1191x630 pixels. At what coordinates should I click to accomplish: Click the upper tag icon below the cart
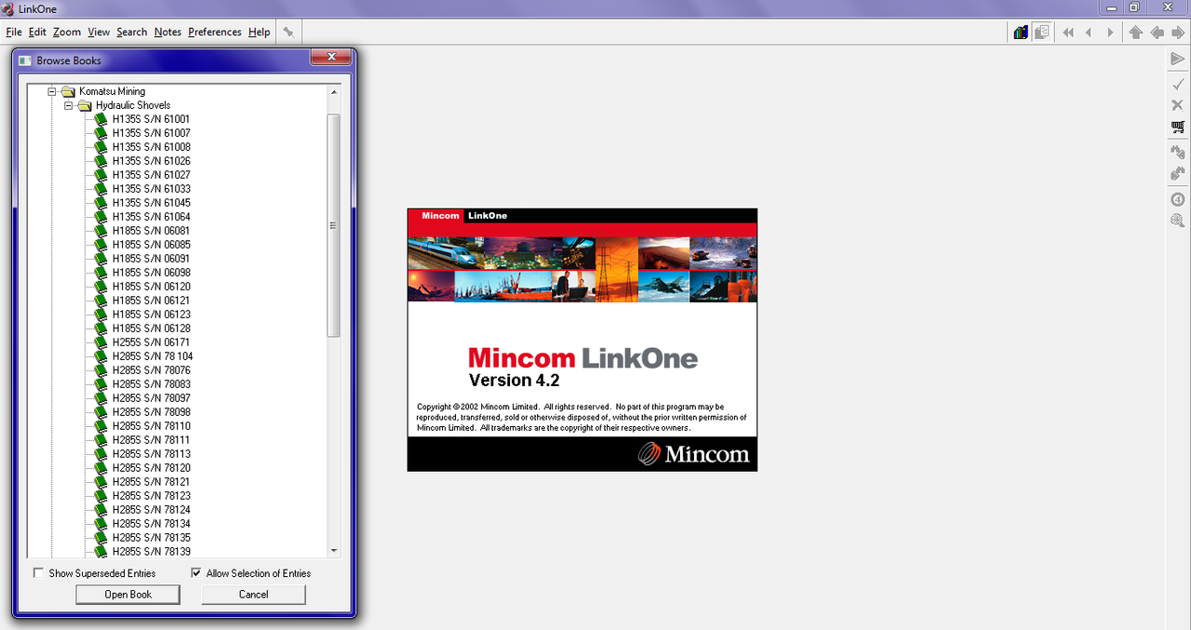[1178, 152]
